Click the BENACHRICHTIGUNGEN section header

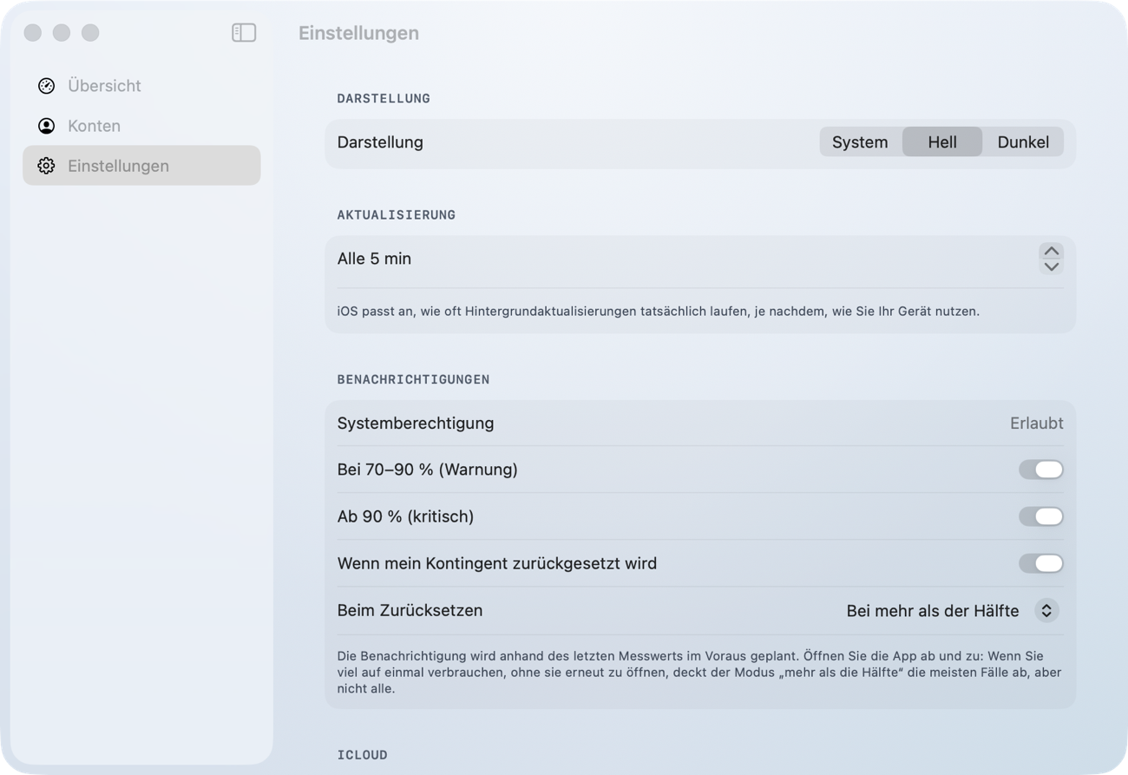tap(413, 379)
